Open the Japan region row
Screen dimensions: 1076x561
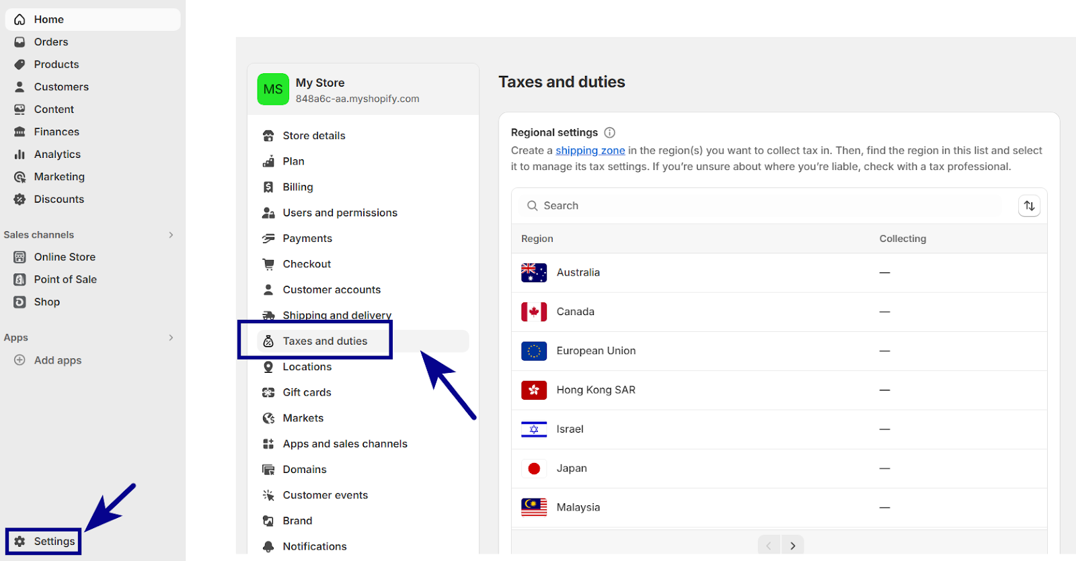(779, 468)
